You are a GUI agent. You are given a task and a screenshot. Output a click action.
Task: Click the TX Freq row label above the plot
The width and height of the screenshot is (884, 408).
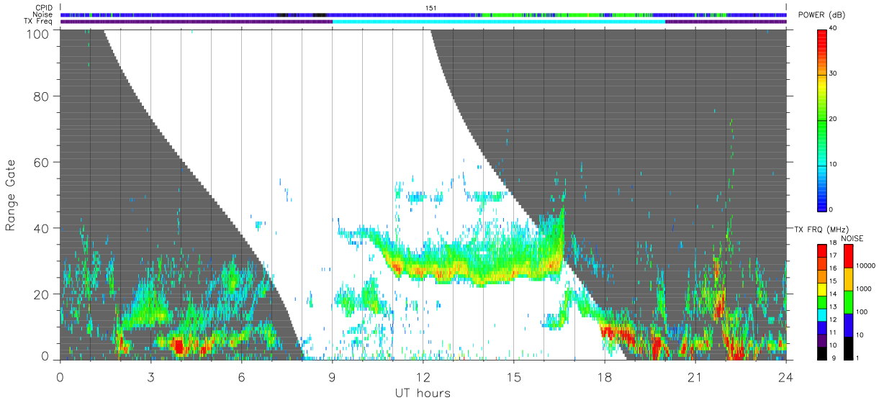(39, 22)
